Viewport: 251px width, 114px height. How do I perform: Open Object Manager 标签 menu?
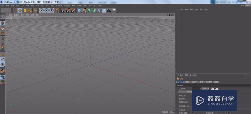(x=201, y=10)
